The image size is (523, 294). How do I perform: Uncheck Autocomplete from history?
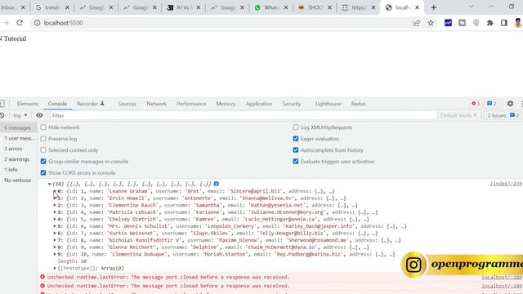[x=296, y=150]
